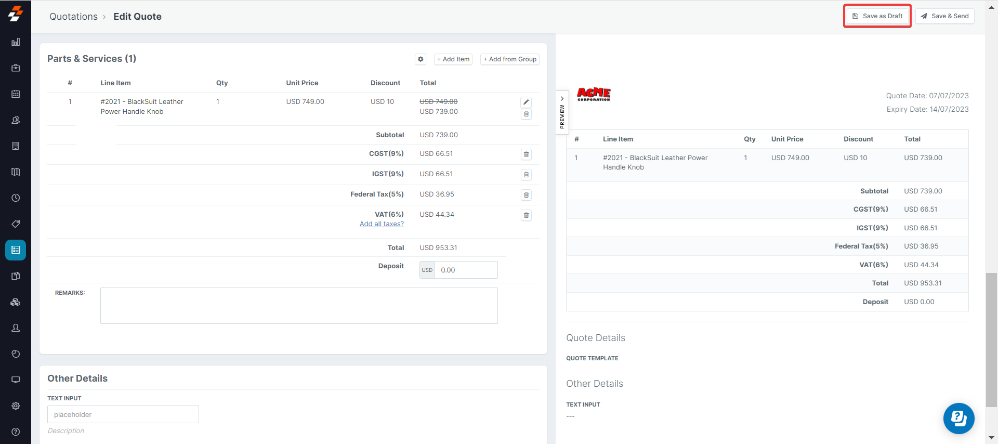998x444 pixels.
Task: Open the bar chart dashboard sidebar icon
Action: click(x=16, y=42)
